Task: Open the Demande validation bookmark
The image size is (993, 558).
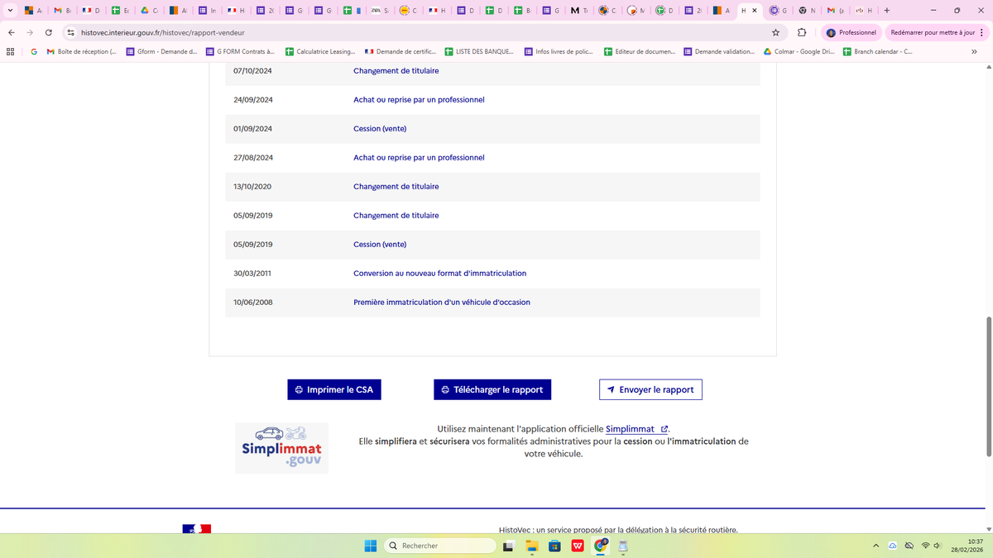Action: pos(718,51)
